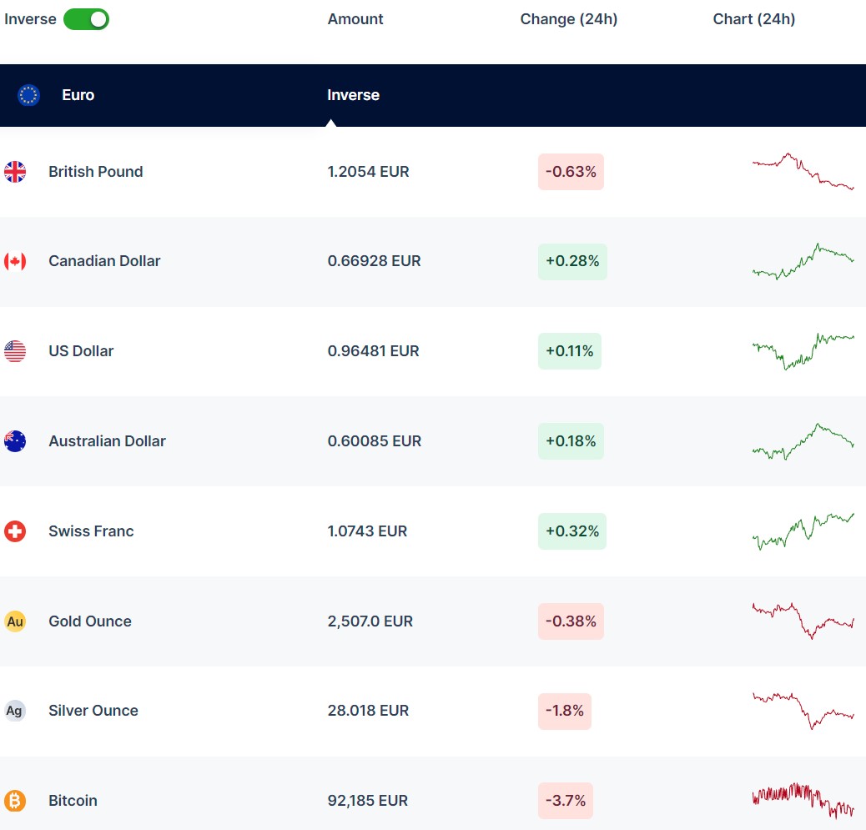Click the Silver Ounce Ag icon
Viewport: 866px width, 830px height.
tap(15, 711)
